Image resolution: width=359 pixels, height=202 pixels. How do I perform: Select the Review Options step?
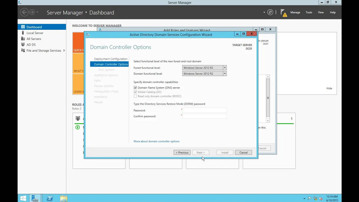coord(104,86)
